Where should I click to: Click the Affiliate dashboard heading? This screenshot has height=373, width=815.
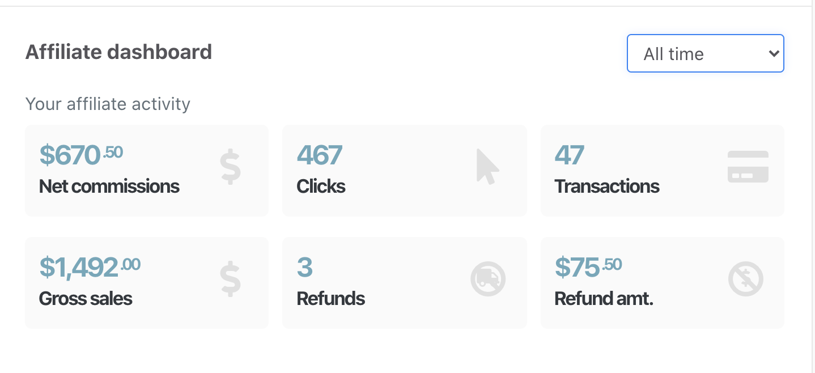pos(118,52)
